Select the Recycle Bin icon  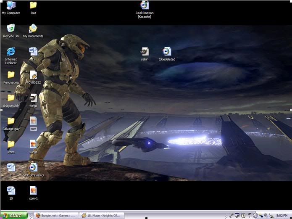pos(11,31)
